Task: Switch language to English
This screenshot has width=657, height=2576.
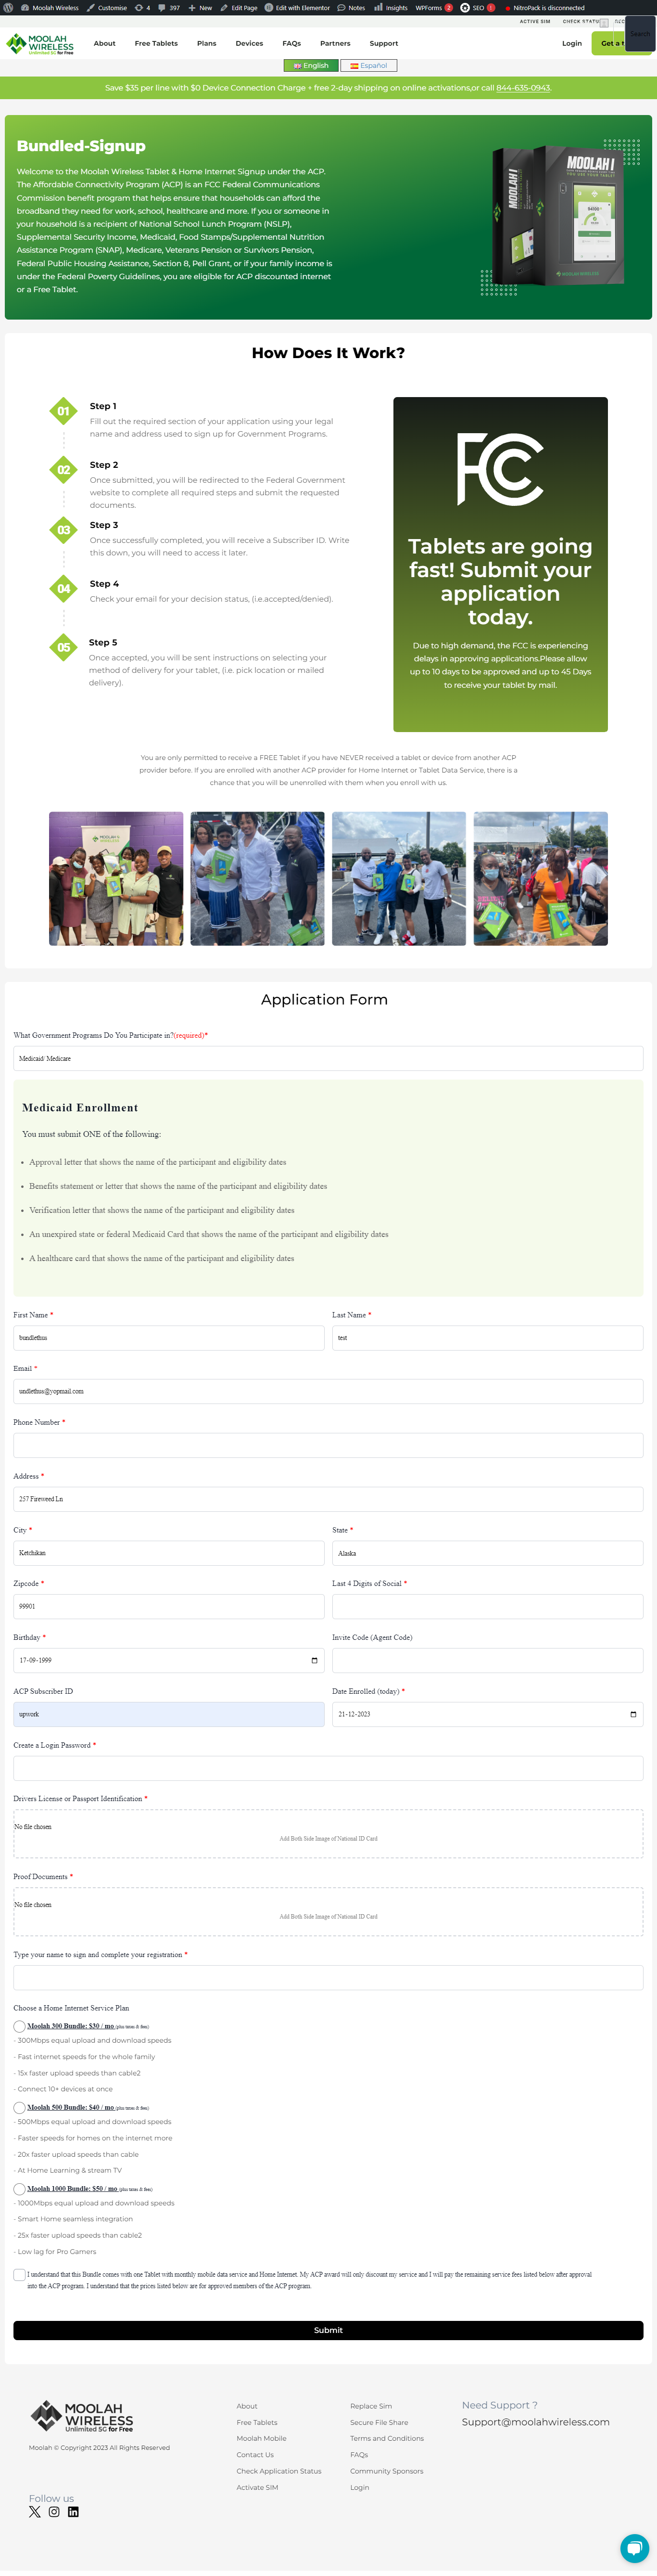Action: pos(310,66)
